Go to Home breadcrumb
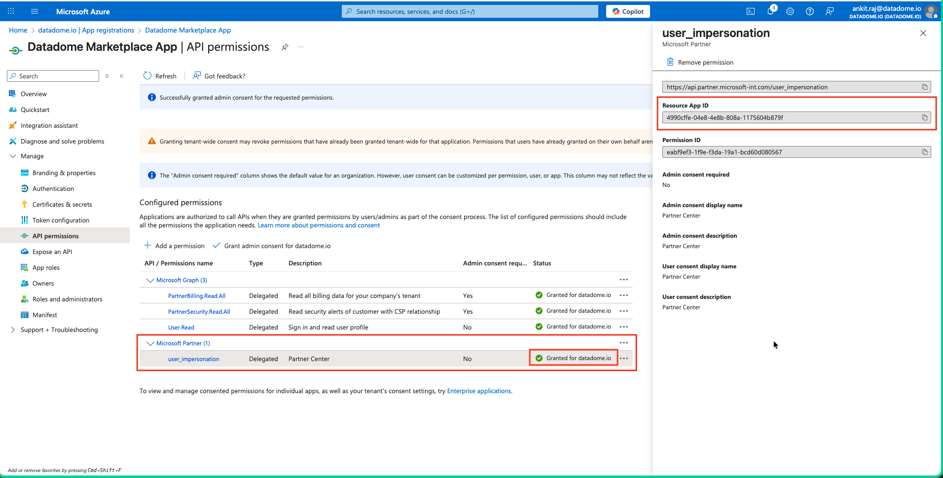 point(18,30)
